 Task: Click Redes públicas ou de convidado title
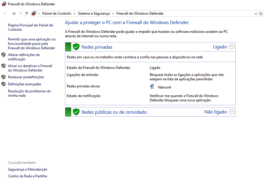tap(114, 112)
